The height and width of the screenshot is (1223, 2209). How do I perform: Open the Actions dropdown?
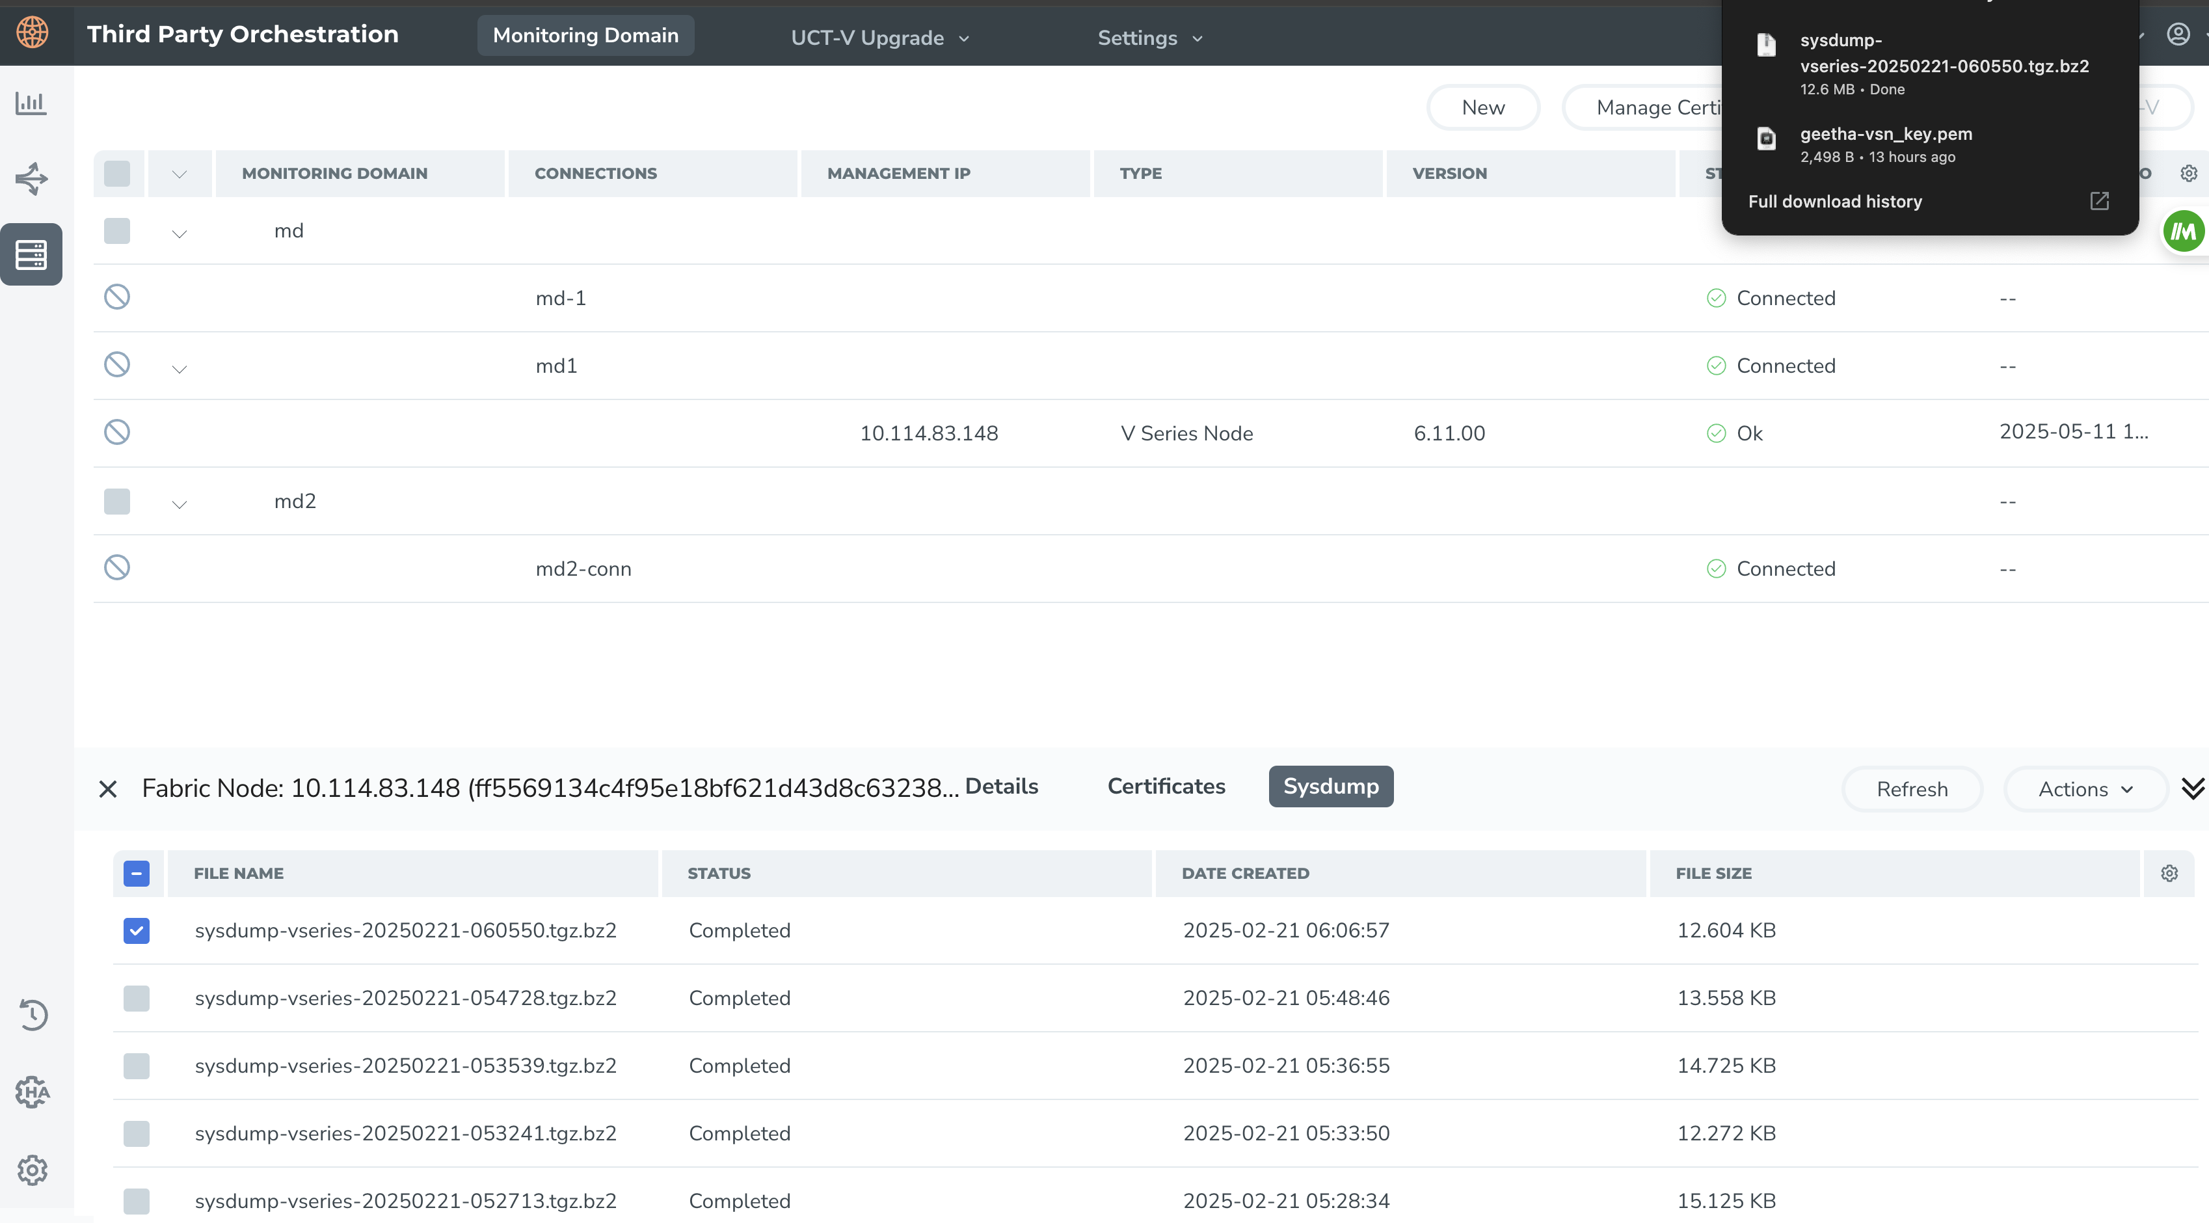click(2085, 789)
